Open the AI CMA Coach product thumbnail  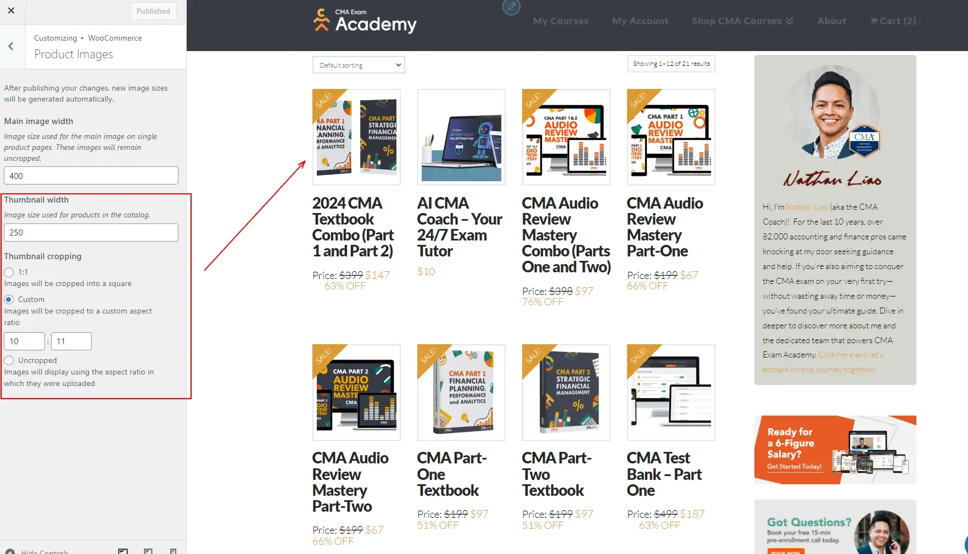tap(461, 137)
